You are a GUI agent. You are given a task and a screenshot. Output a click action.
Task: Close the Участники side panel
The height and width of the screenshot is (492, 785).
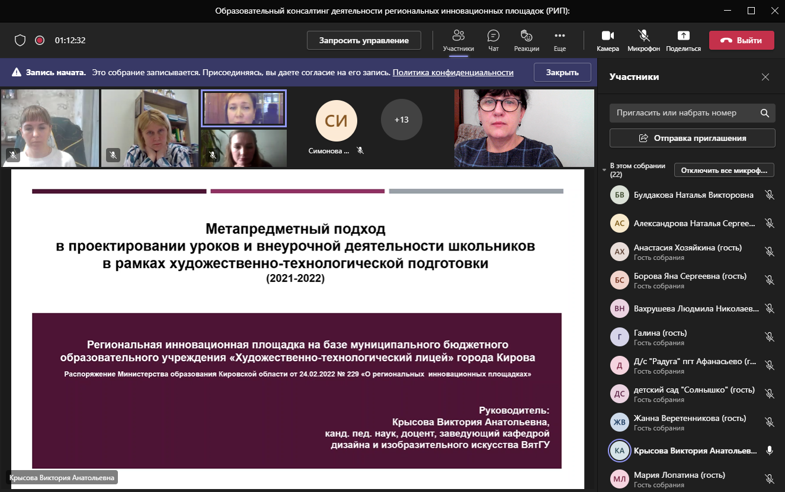coord(765,77)
